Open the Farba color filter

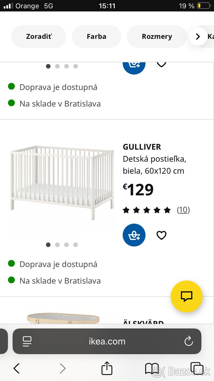click(96, 36)
